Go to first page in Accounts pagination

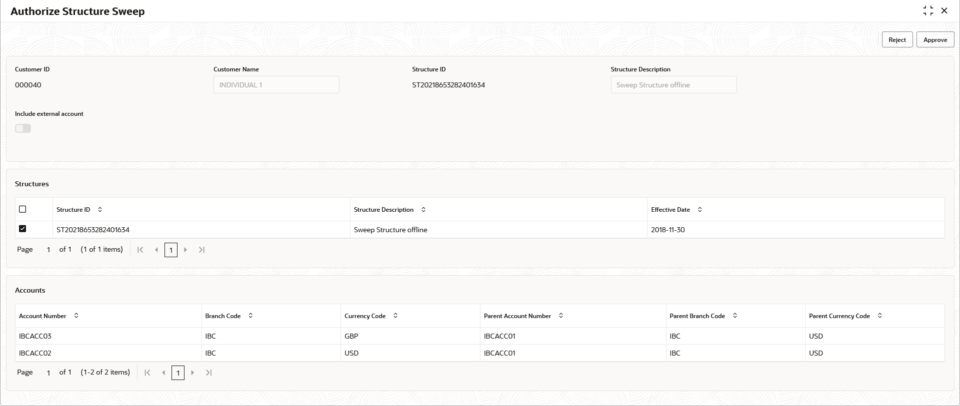point(147,373)
